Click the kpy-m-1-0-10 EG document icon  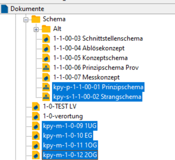[x=36, y=136]
